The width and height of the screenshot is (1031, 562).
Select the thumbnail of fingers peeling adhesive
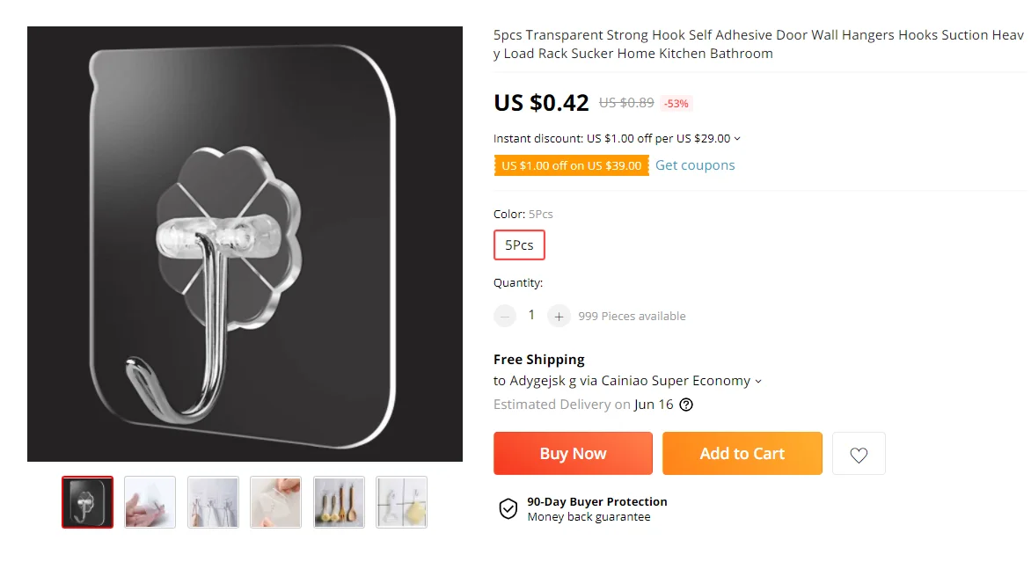(275, 502)
